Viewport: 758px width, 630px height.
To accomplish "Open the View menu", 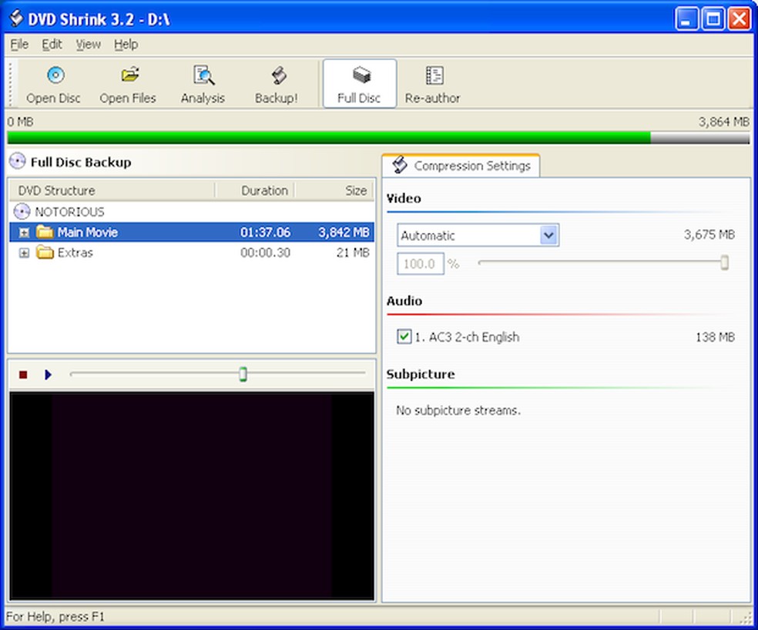I will (x=88, y=45).
